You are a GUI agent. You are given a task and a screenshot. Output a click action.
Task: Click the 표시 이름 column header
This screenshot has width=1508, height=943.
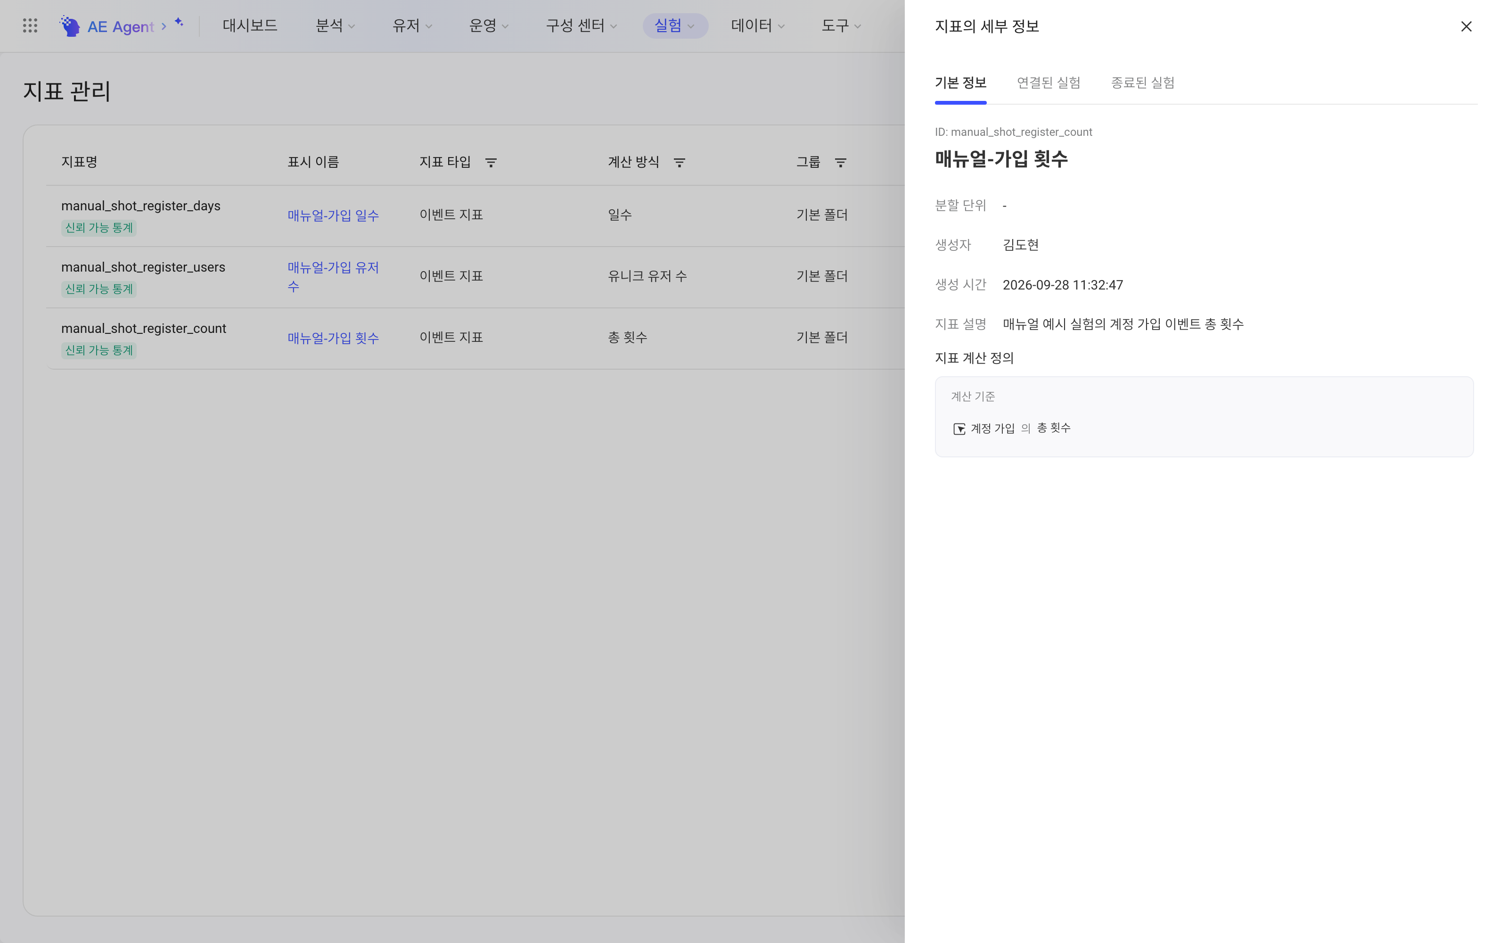click(313, 162)
